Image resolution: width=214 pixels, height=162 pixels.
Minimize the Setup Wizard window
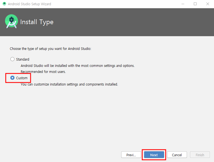click(183, 4)
